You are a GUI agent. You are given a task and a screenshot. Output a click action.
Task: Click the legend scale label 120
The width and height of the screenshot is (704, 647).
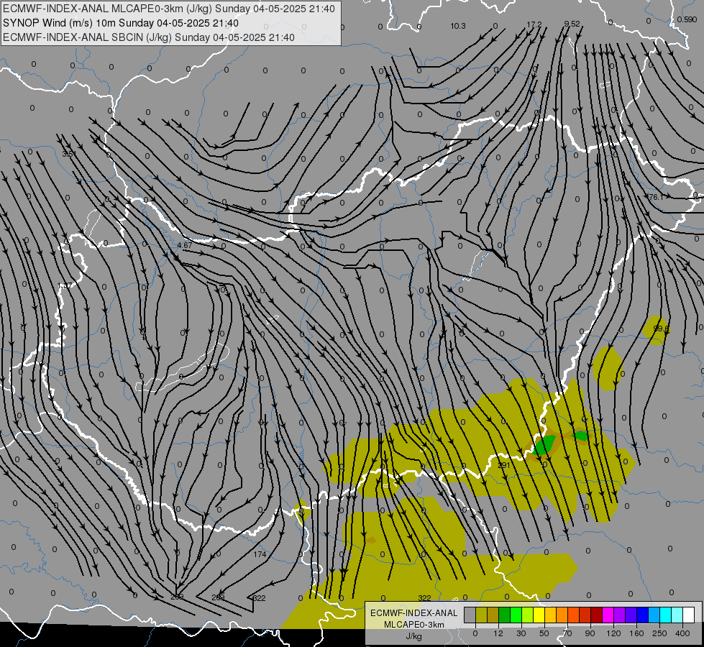point(614,633)
